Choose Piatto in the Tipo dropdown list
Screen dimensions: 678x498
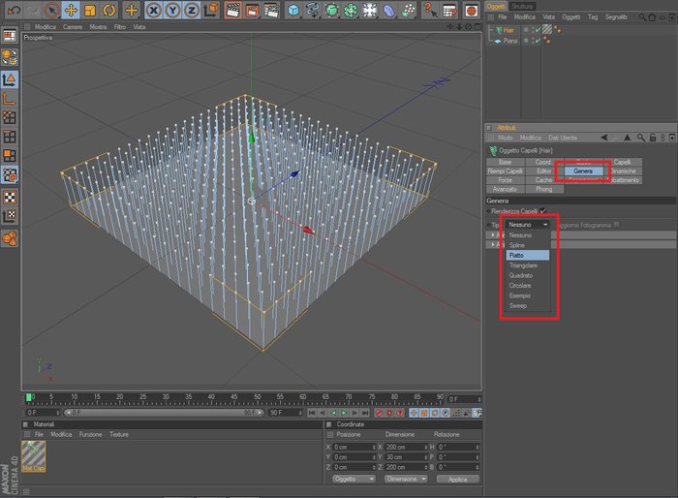pos(528,255)
